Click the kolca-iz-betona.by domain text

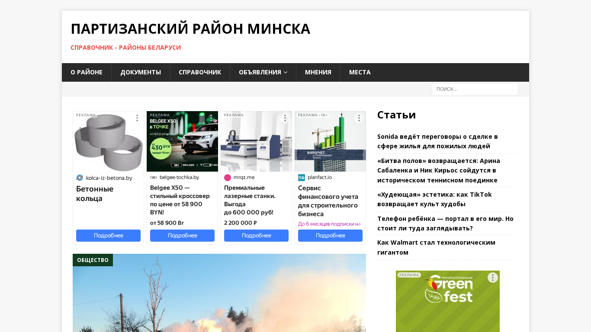click(109, 178)
